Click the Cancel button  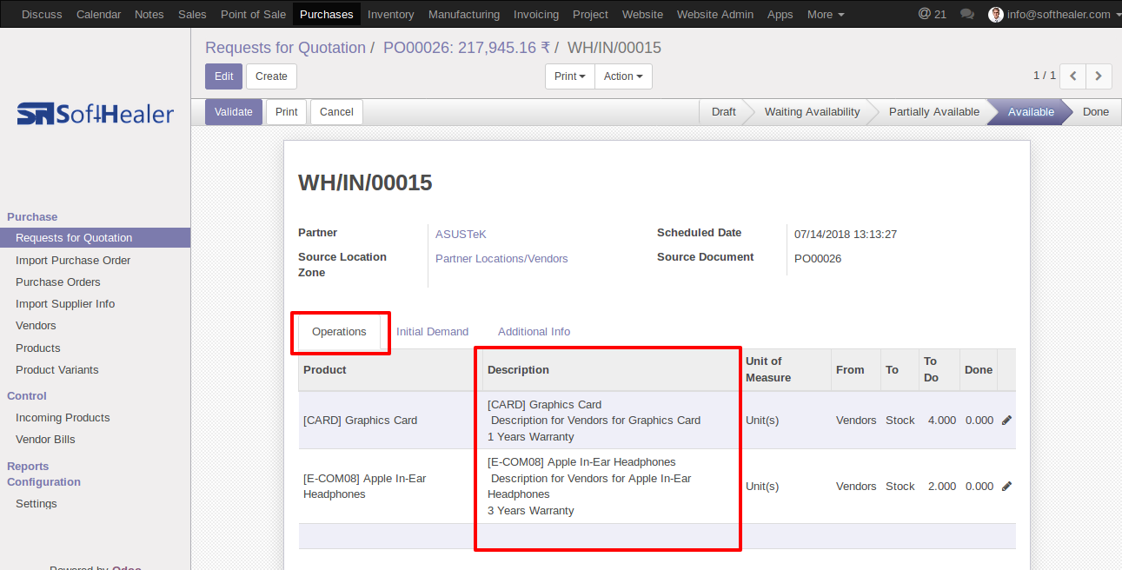coord(336,112)
